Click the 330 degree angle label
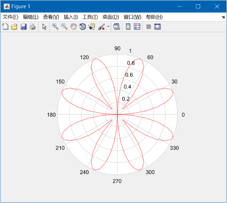Viewport: 227px width, 203px height. (174, 148)
